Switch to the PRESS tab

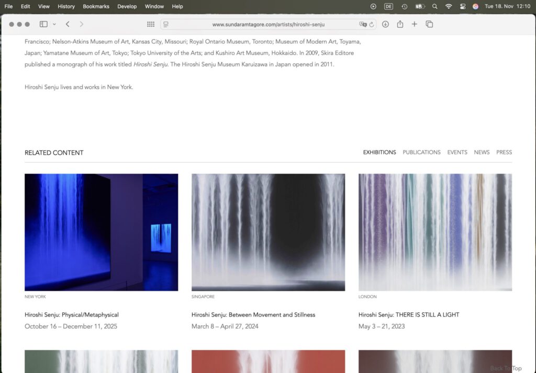coord(504,152)
